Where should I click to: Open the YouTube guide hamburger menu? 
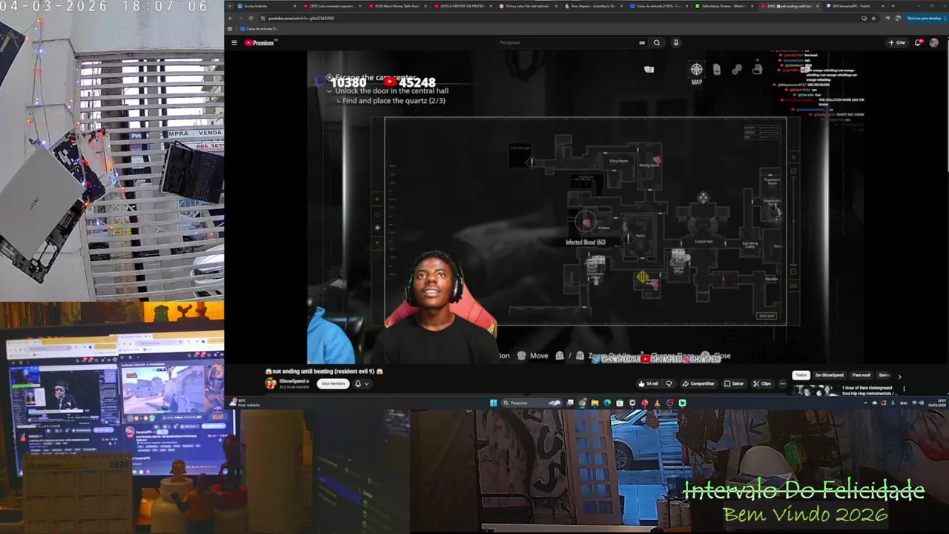click(234, 43)
